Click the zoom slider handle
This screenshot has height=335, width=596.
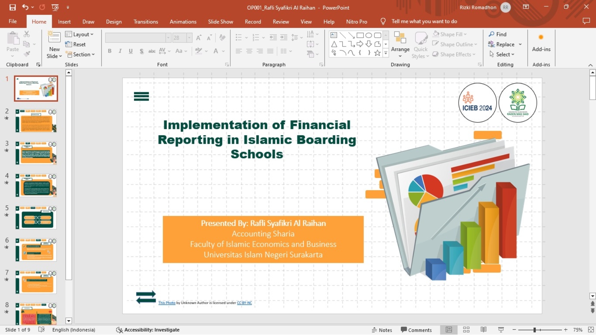tap(535, 330)
